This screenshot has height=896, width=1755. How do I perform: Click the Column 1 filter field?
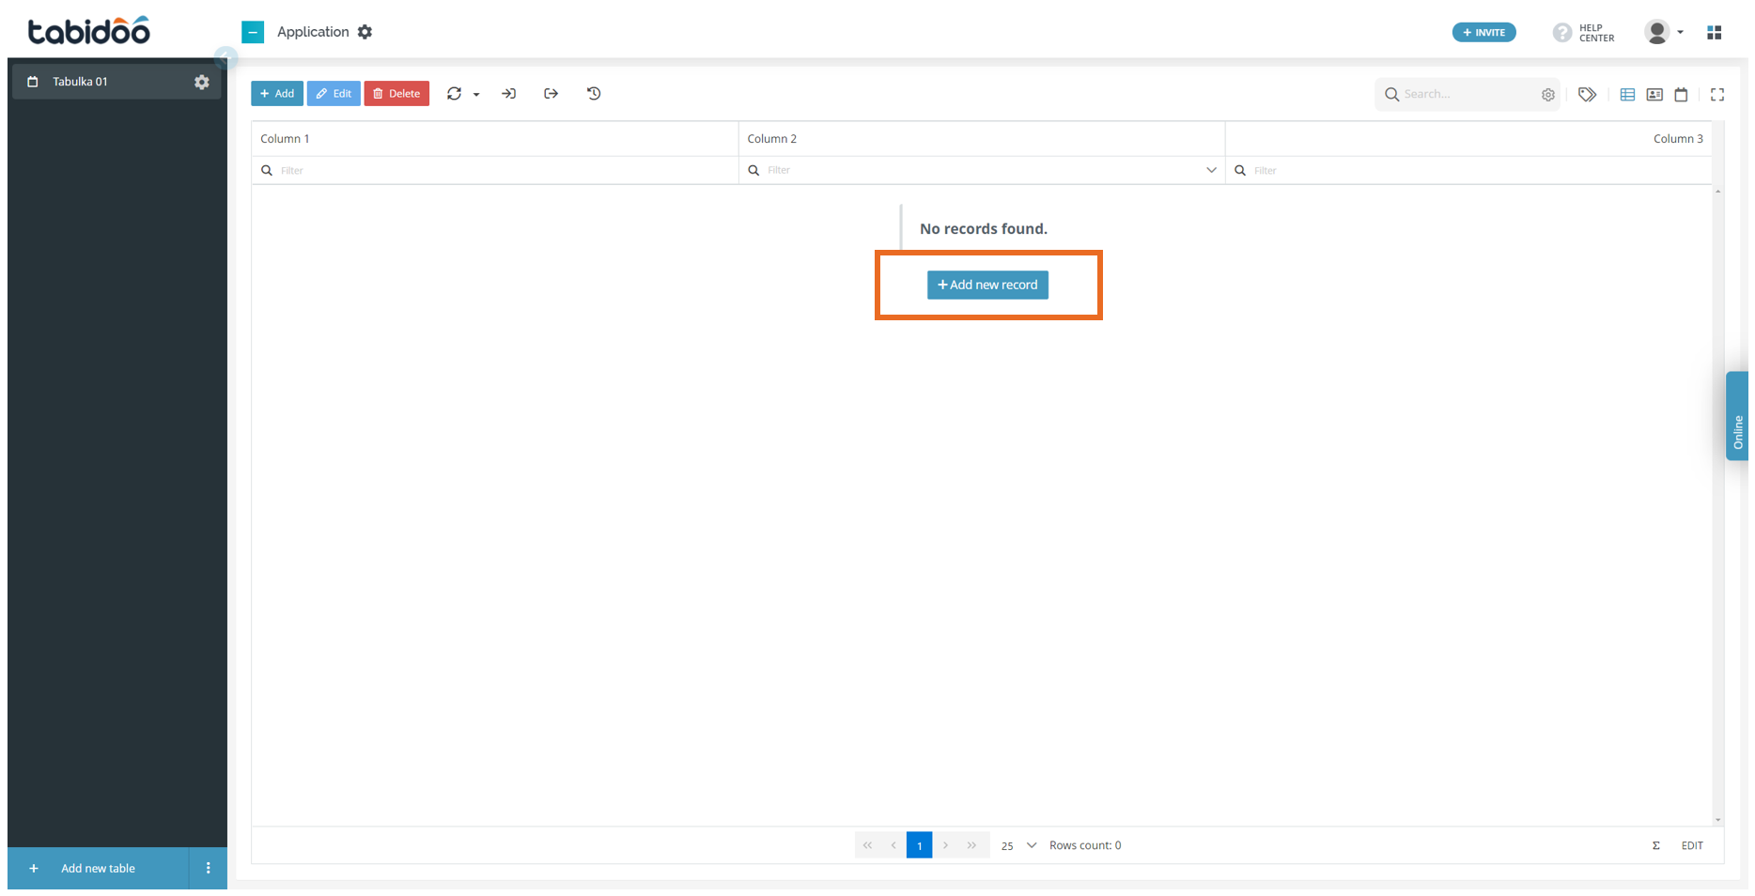coord(494,170)
